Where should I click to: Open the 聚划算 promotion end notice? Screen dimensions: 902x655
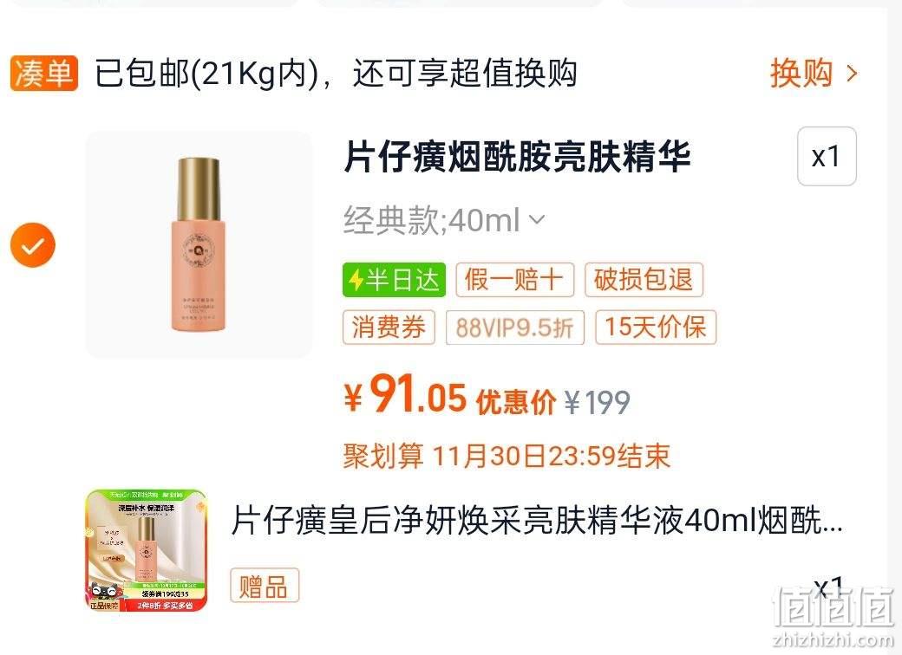(507, 457)
